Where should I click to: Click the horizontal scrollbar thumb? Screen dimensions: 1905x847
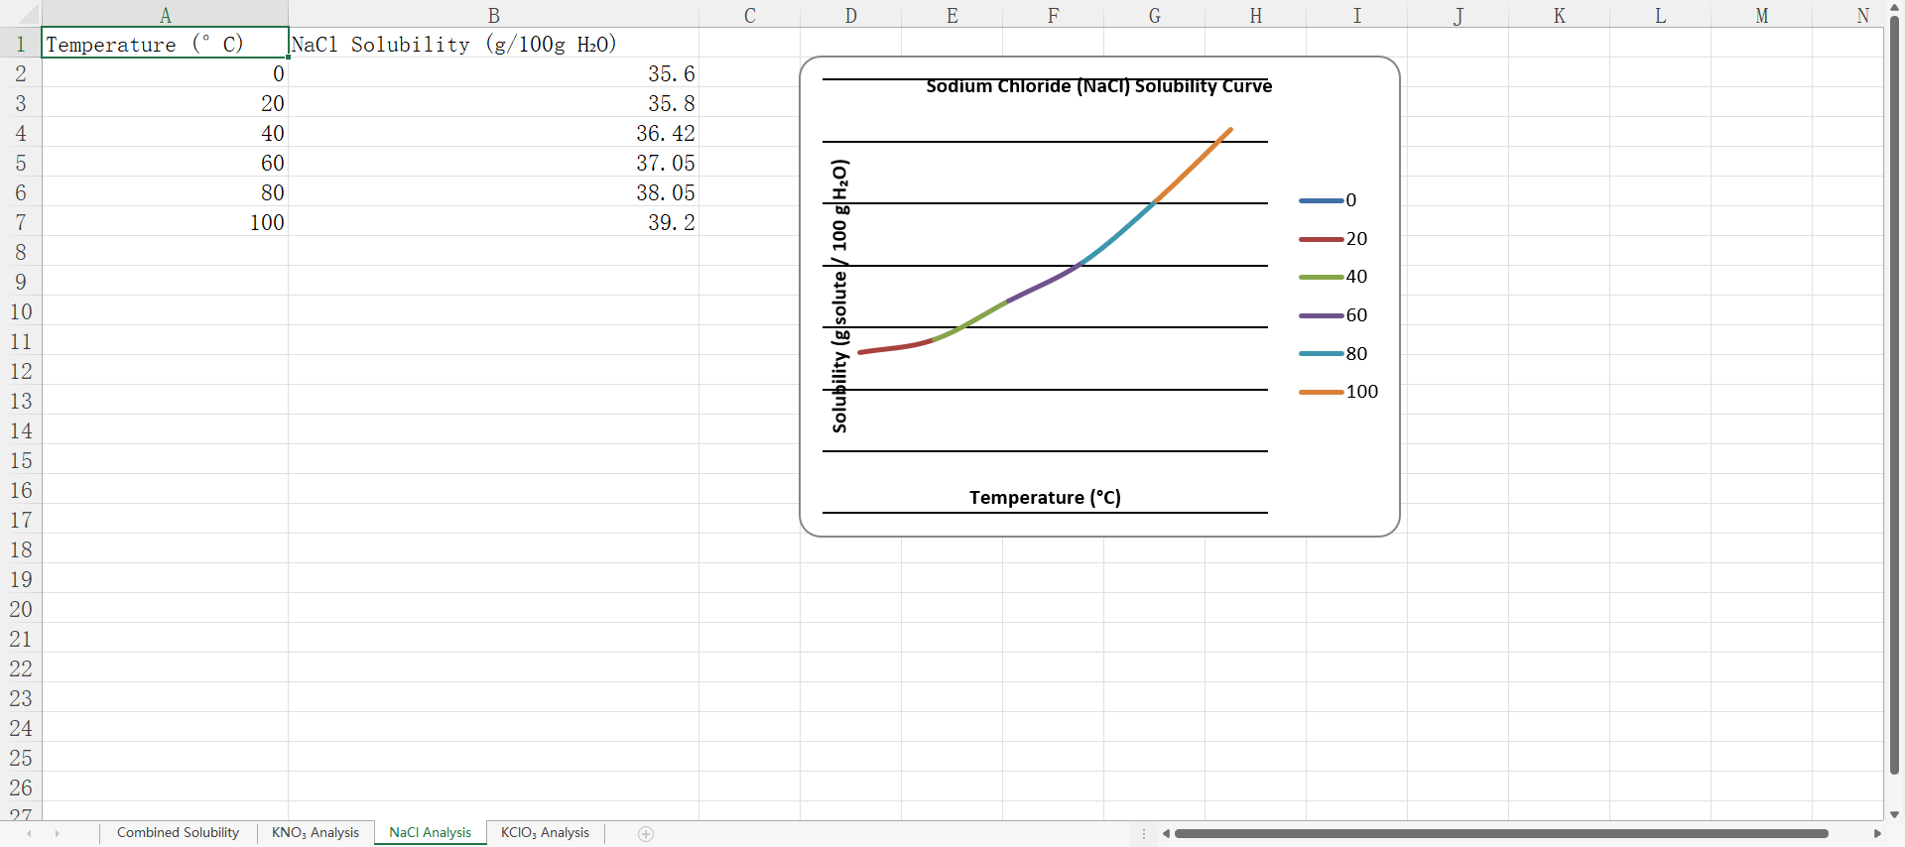tap(1501, 834)
